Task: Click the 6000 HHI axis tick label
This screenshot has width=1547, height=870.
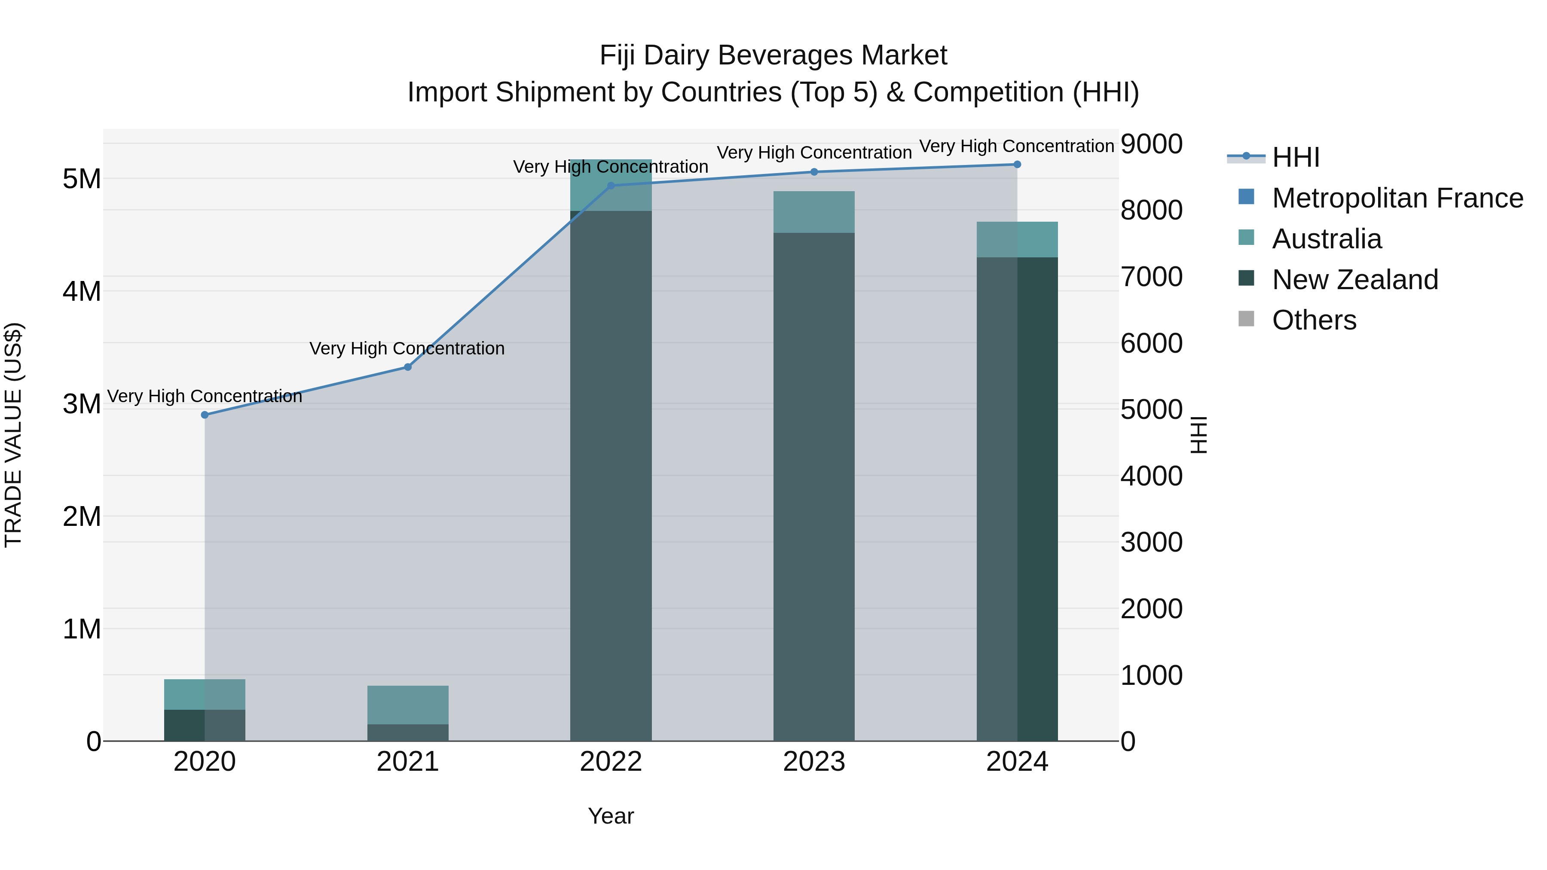Action: [1152, 343]
